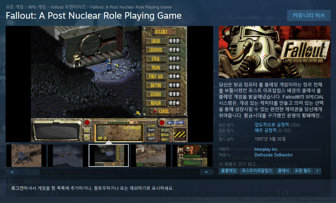Go to 모든 게임 breadcrumb
The image size is (336, 203).
(14, 7)
